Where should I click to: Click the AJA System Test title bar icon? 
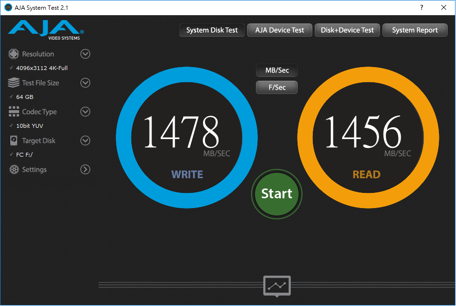coord(8,7)
